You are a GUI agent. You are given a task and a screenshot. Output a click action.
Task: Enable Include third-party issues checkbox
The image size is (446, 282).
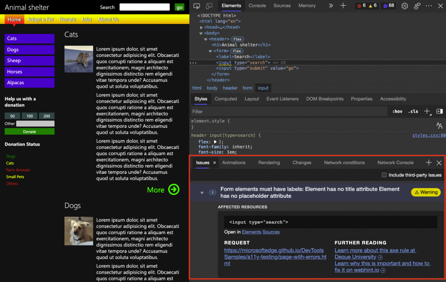(x=384, y=175)
